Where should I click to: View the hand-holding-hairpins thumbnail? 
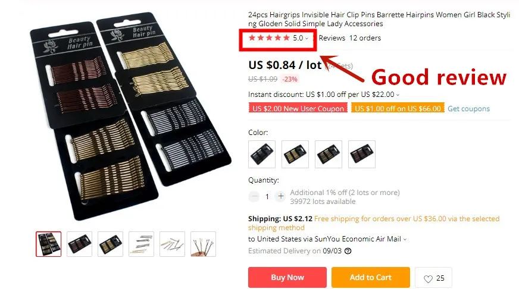point(203,244)
